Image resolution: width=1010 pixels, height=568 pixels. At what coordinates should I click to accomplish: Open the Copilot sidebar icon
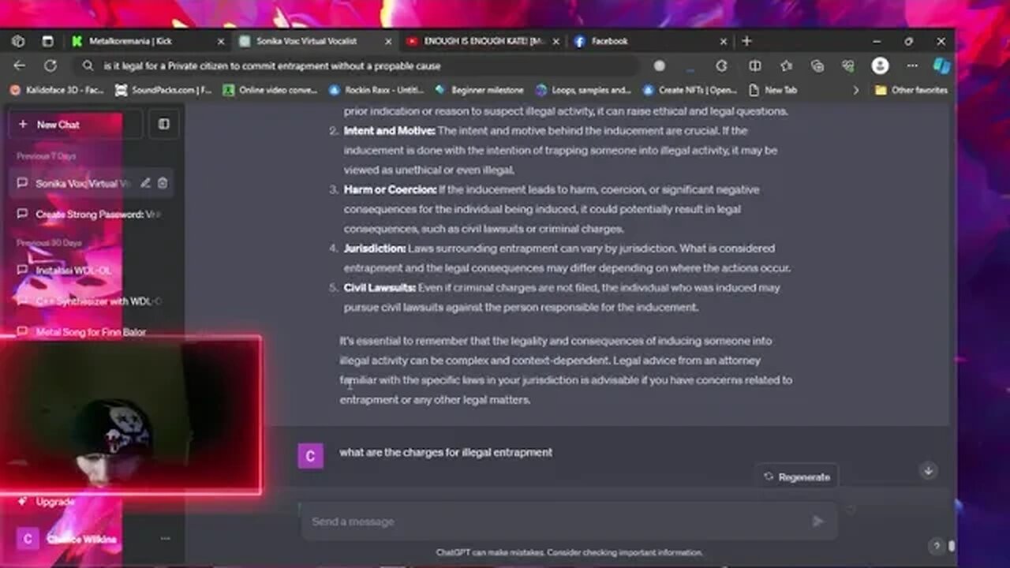[941, 66]
